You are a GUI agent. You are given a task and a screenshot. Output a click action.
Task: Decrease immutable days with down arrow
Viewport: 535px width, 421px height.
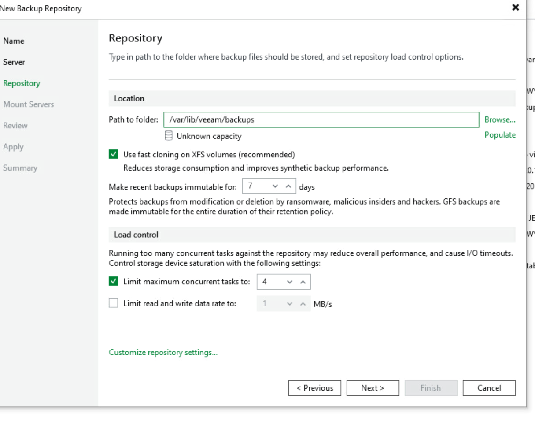point(276,187)
